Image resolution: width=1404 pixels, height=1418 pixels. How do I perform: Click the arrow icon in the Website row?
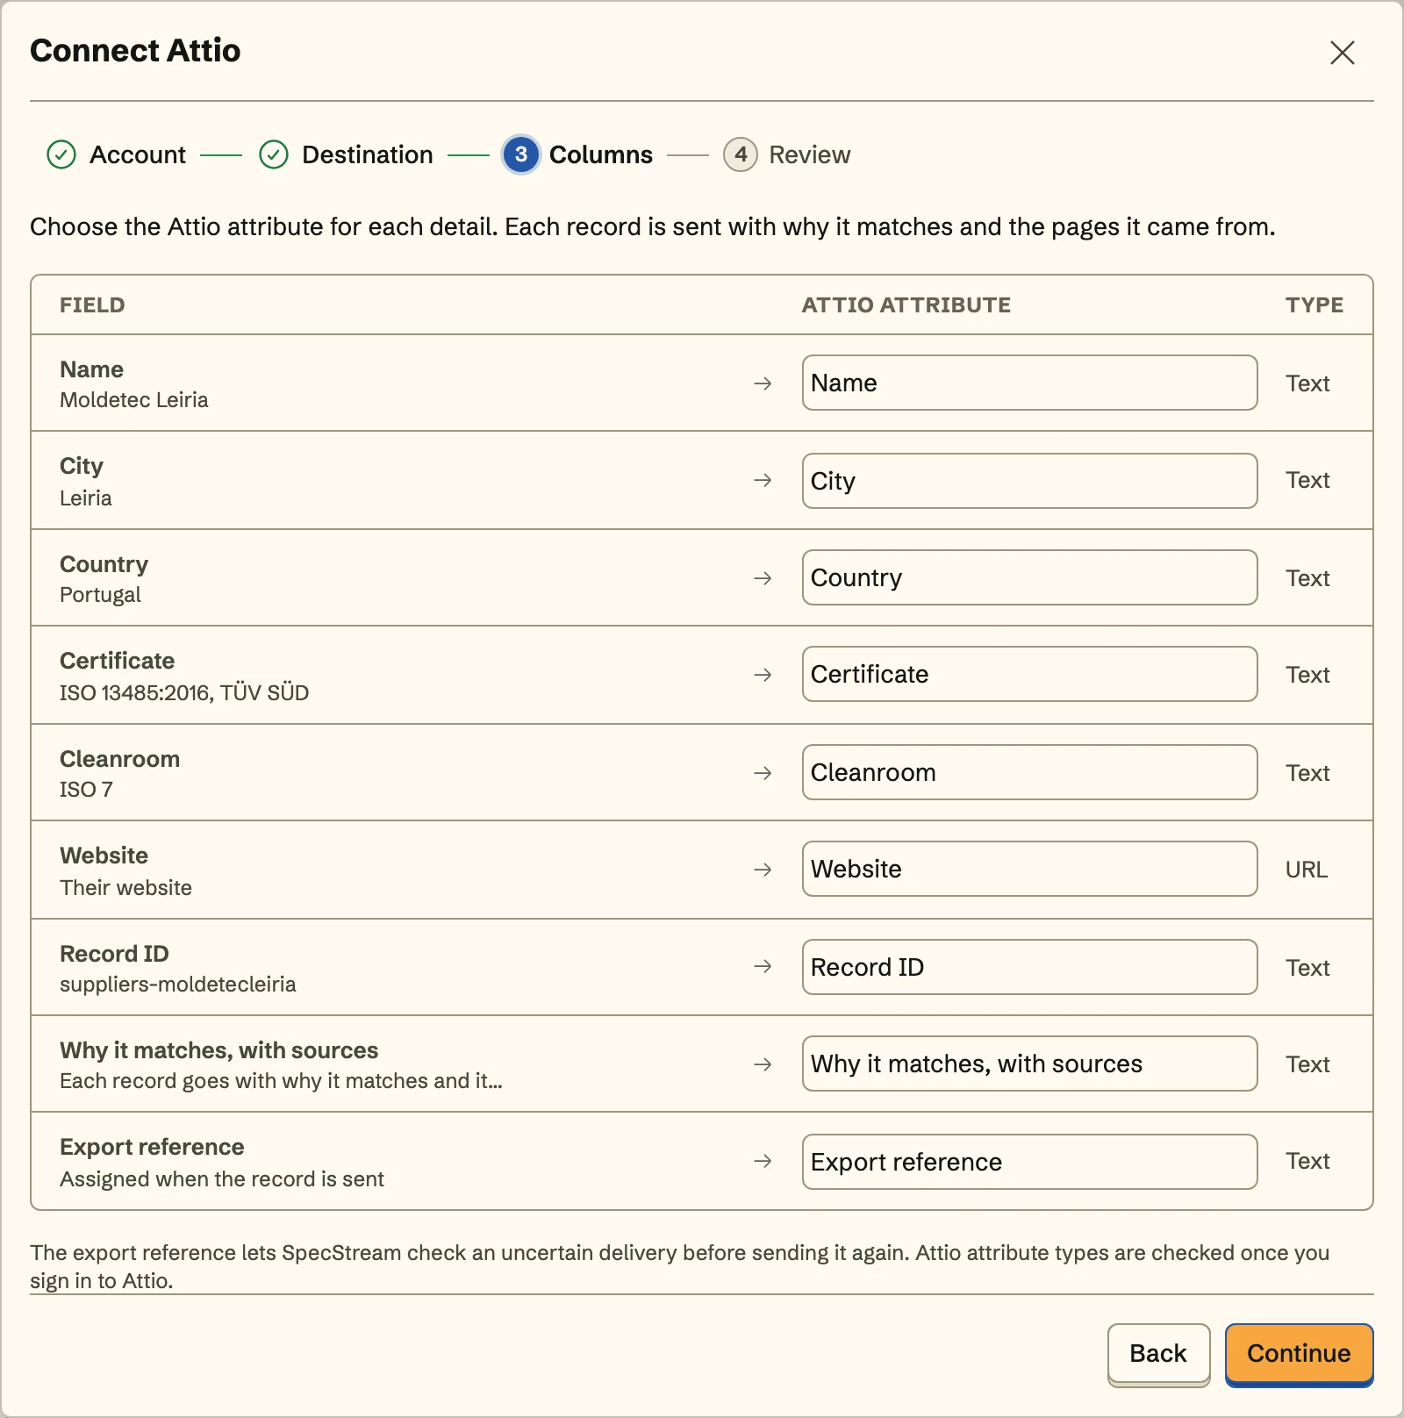coord(763,870)
